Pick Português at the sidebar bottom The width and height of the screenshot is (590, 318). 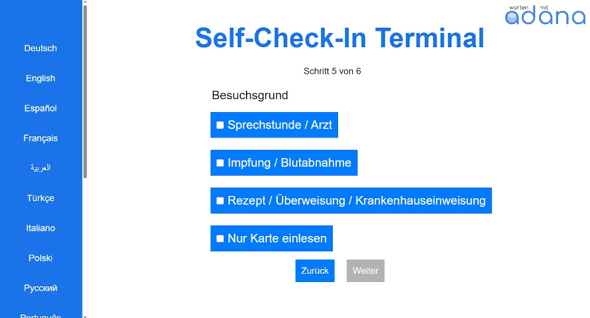click(41, 316)
